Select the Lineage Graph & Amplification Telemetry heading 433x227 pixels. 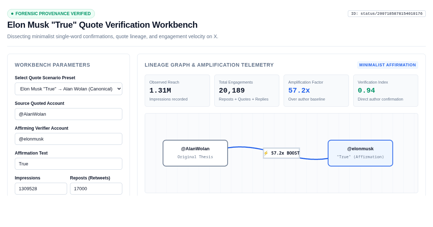[x=209, y=65]
